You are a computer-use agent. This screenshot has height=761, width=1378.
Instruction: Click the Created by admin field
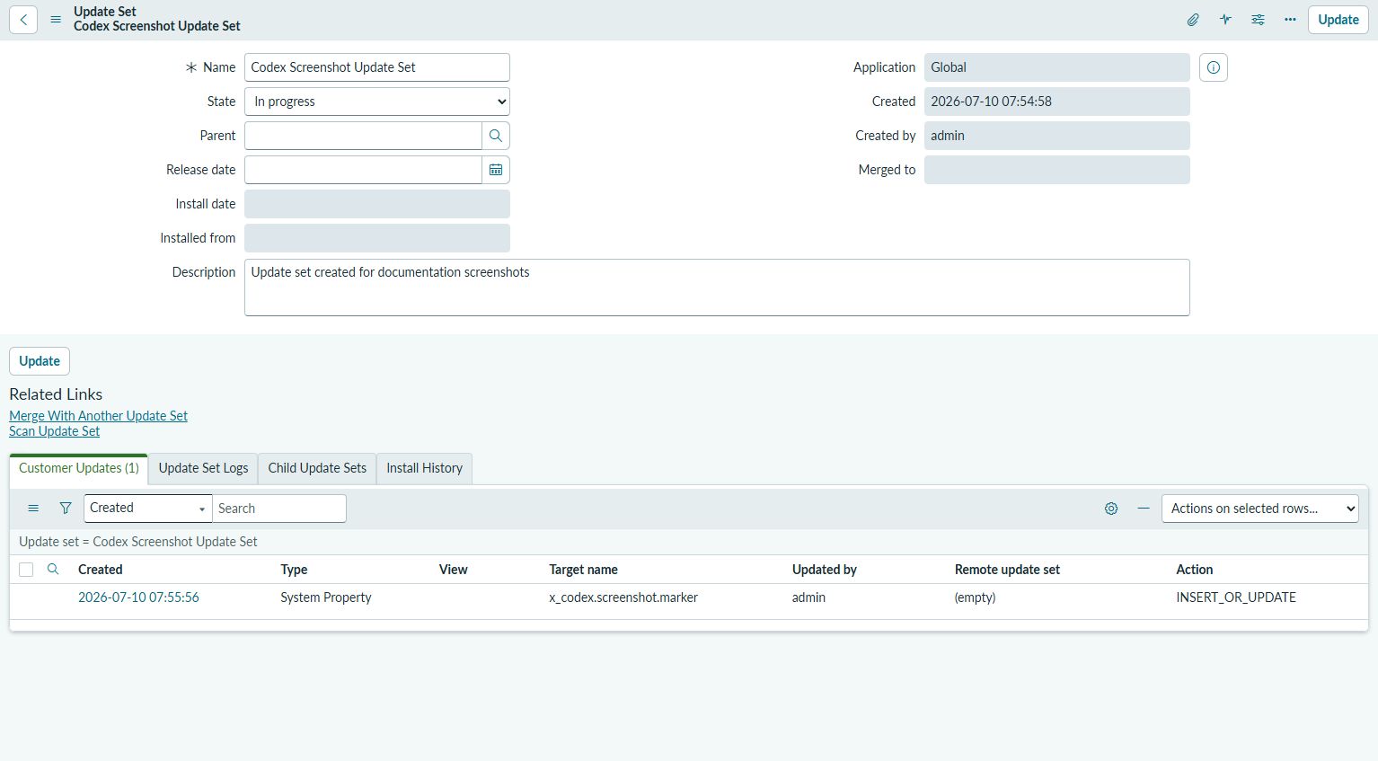tap(1057, 136)
